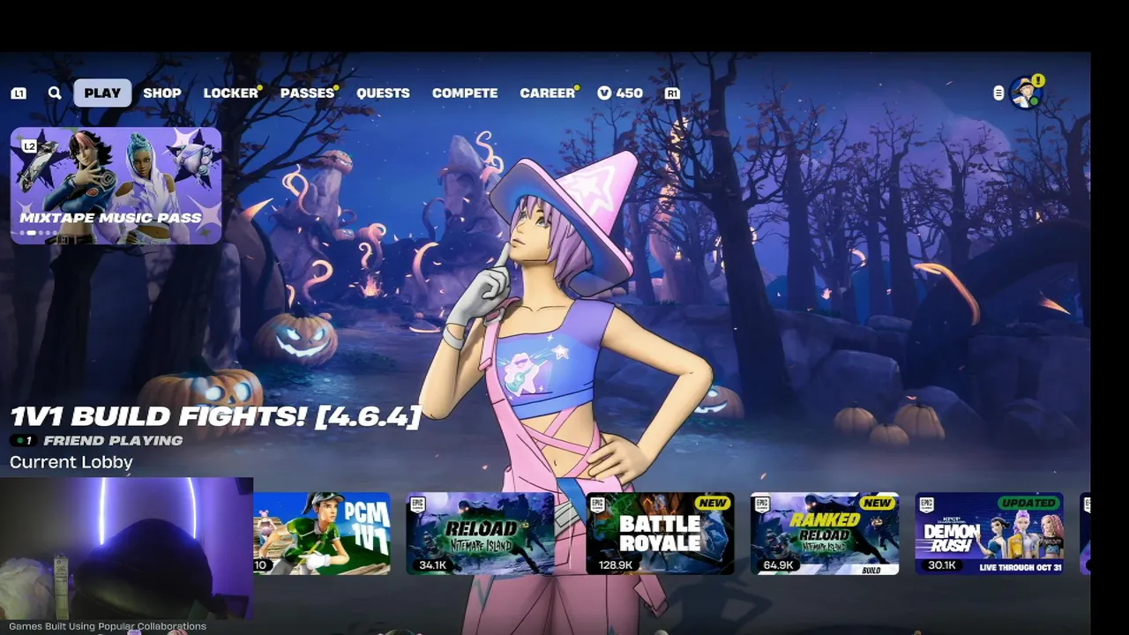1129x635 pixels.
Task: Go to the PASSES tab
Action: (x=307, y=93)
